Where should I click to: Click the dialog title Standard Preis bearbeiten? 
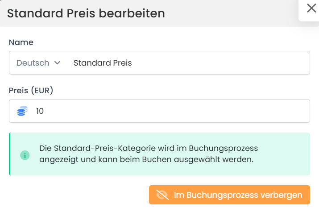pos(86,13)
